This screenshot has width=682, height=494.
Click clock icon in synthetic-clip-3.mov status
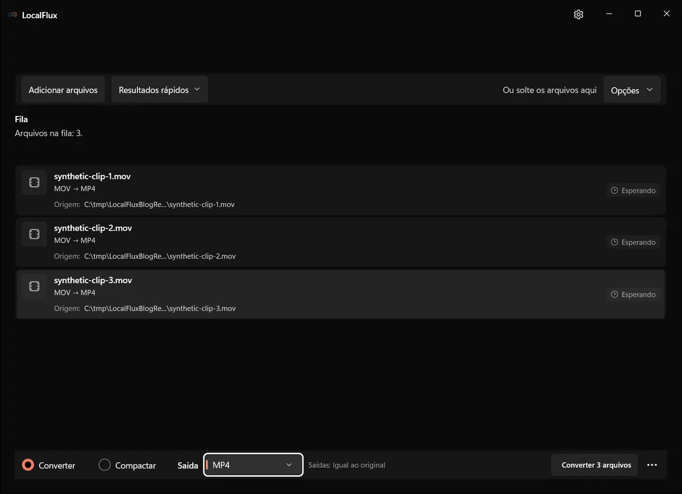pos(614,294)
